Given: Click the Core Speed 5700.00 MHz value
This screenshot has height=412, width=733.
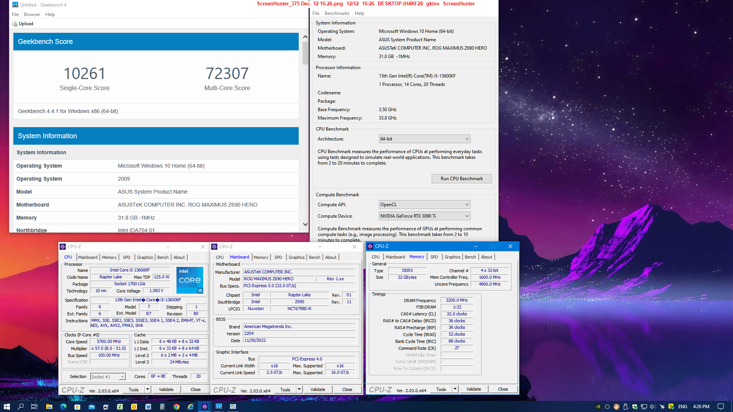Looking at the screenshot, I should pyautogui.click(x=109, y=342).
